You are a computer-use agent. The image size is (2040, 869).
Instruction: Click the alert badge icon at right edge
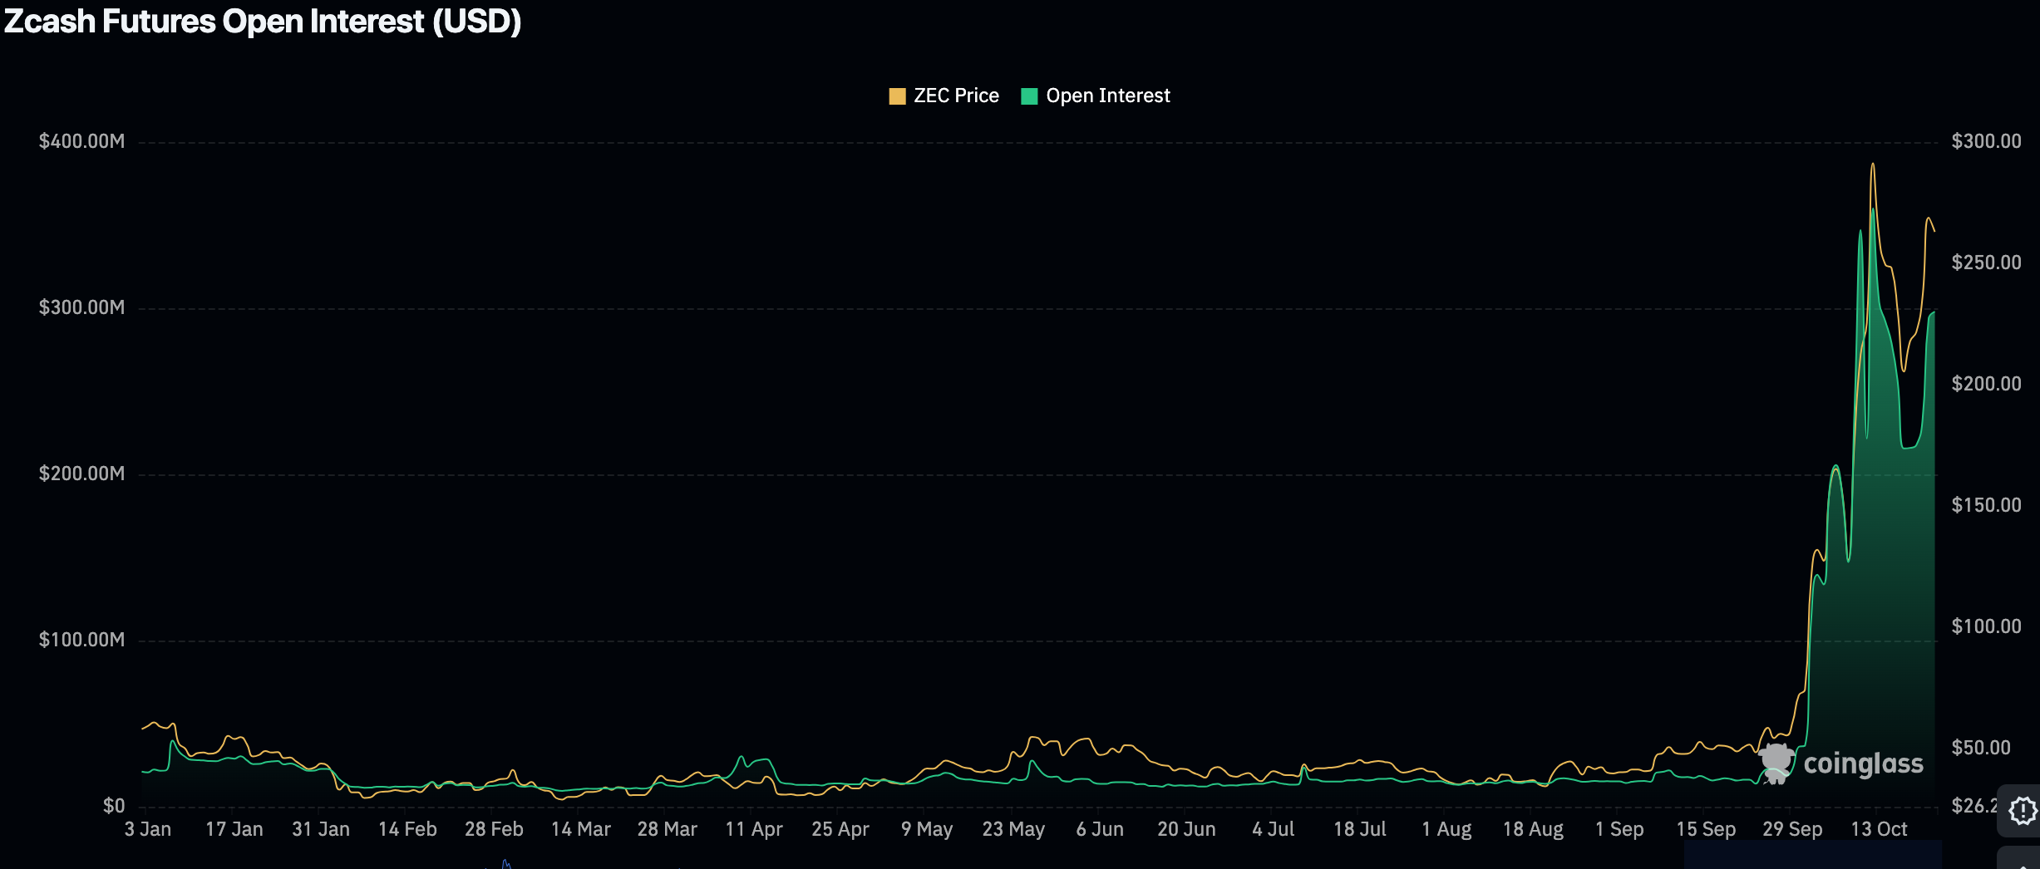2022,810
